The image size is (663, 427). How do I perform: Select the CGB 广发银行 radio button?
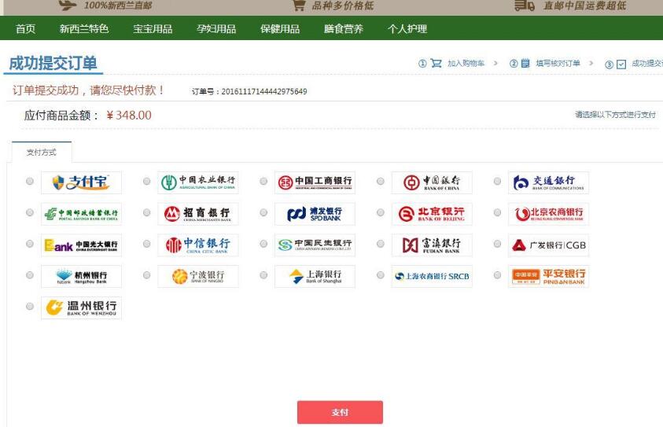click(497, 244)
